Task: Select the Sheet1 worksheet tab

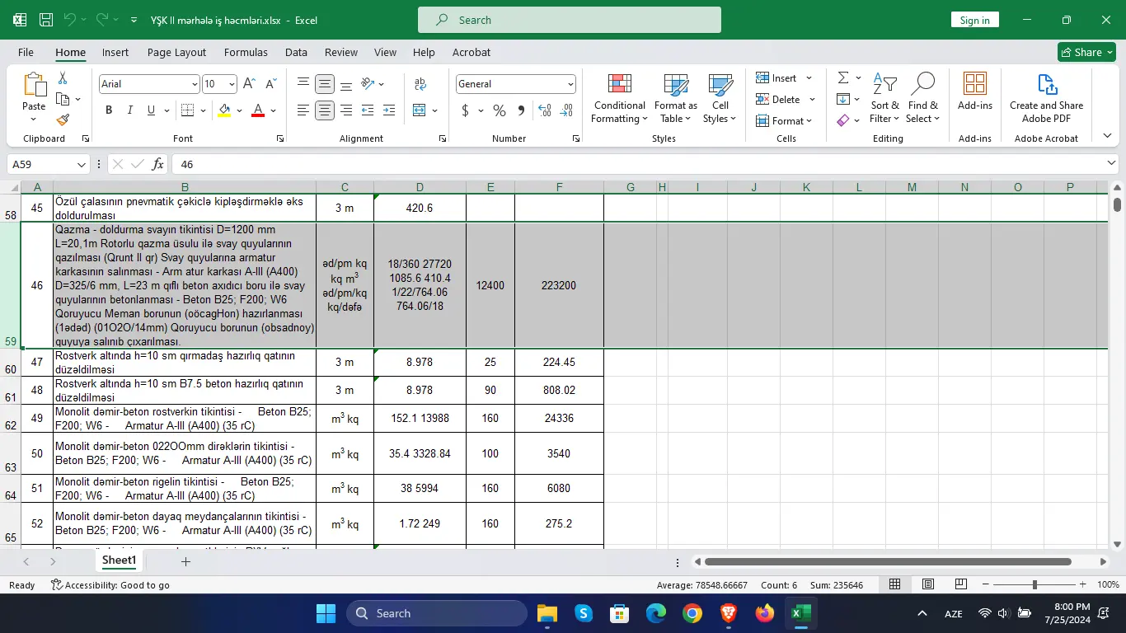Action: (119, 560)
